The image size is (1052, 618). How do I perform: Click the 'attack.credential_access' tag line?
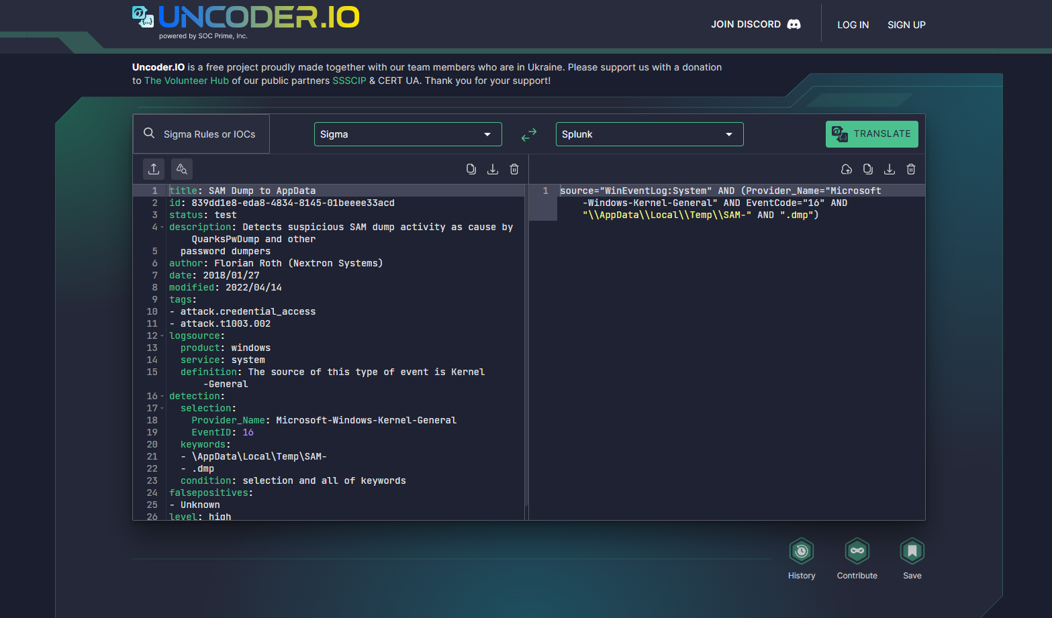[x=242, y=311]
